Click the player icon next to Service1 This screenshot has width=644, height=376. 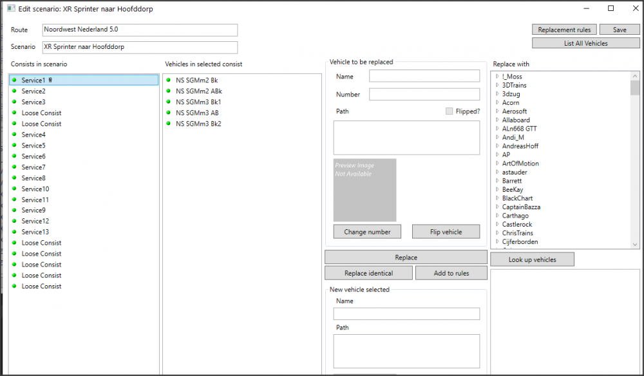50,80
